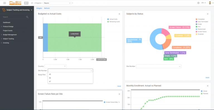The width and height of the screenshot is (214, 110).
Task: Click the Refresh link
Action: pyautogui.click(x=47, y=8)
